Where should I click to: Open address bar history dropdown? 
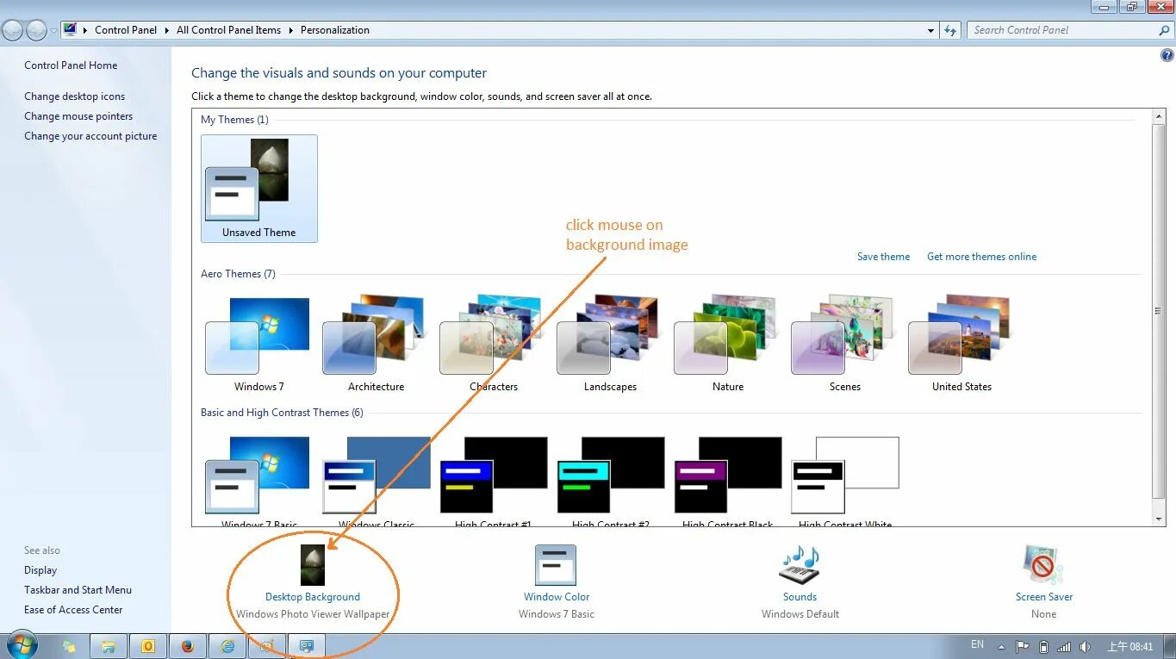(x=930, y=30)
